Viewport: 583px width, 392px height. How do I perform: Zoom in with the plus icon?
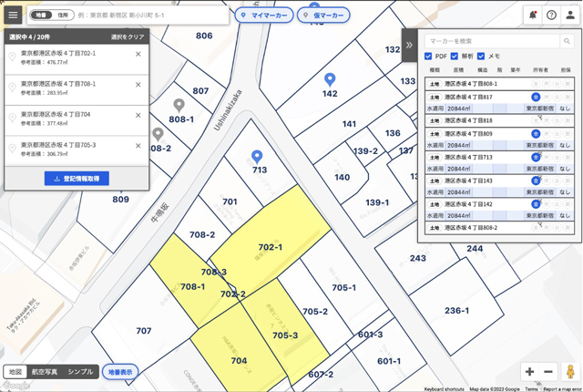[530, 371]
